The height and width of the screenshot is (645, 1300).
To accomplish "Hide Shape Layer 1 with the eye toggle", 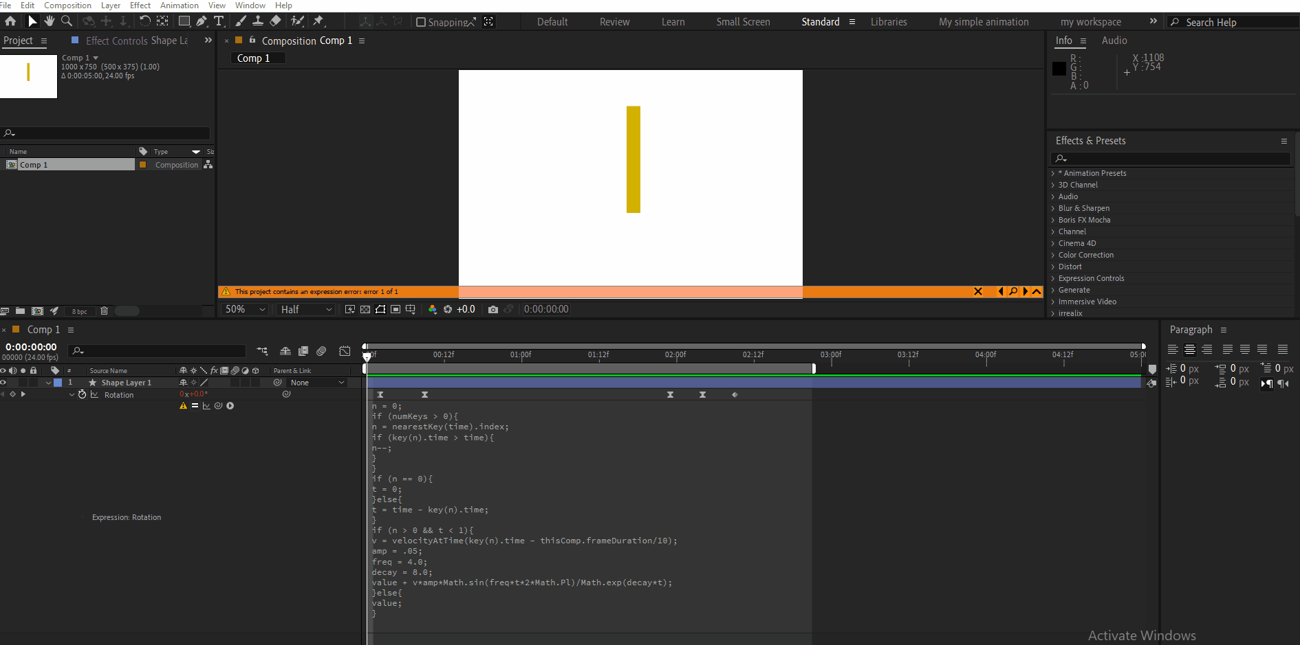I will pyautogui.click(x=3, y=383).
